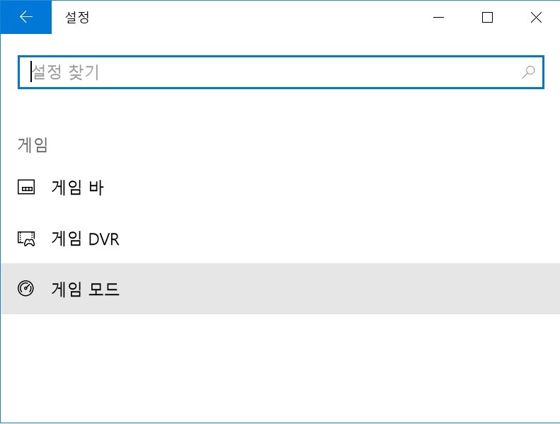The width and height of the screenshot is (560, 424).
Task: Go back with the blue arrow button
Action: [x=26, y=18]
